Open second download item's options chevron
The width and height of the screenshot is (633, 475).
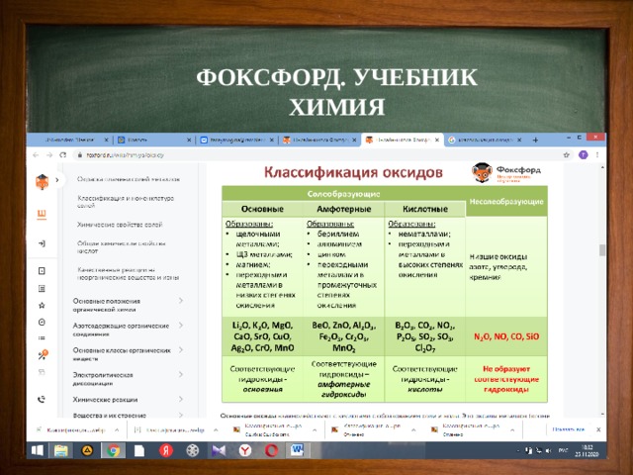pos(216,430)
